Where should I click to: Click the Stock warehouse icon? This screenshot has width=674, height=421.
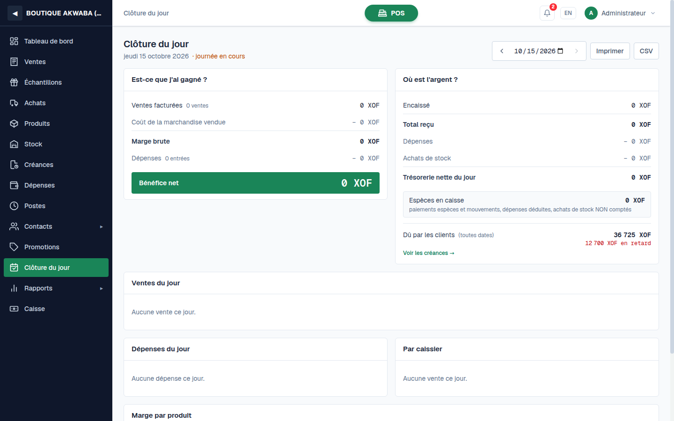(x=14, y=144)
